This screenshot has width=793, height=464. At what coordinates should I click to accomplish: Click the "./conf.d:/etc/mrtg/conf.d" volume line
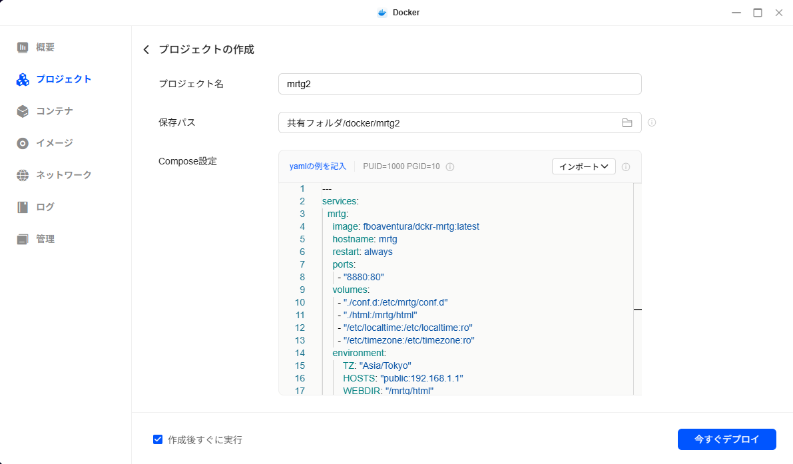392,302
